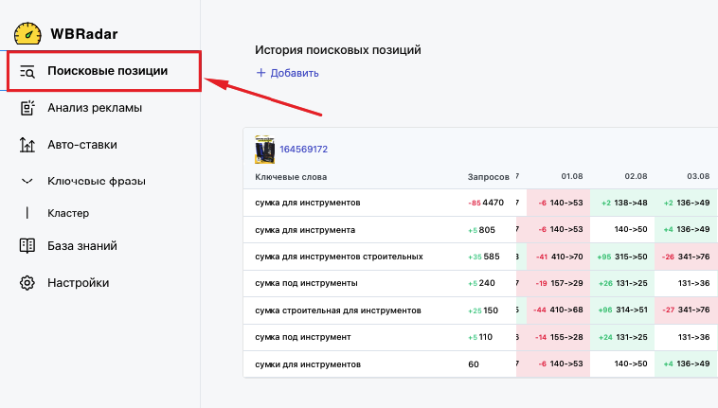Collapse the Ключевые фразы chevron

[x=27, y=181]
